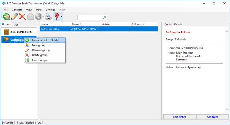230x125 pixels.
Task: Click the globe website toolbar icon
Action: [38, 17]
